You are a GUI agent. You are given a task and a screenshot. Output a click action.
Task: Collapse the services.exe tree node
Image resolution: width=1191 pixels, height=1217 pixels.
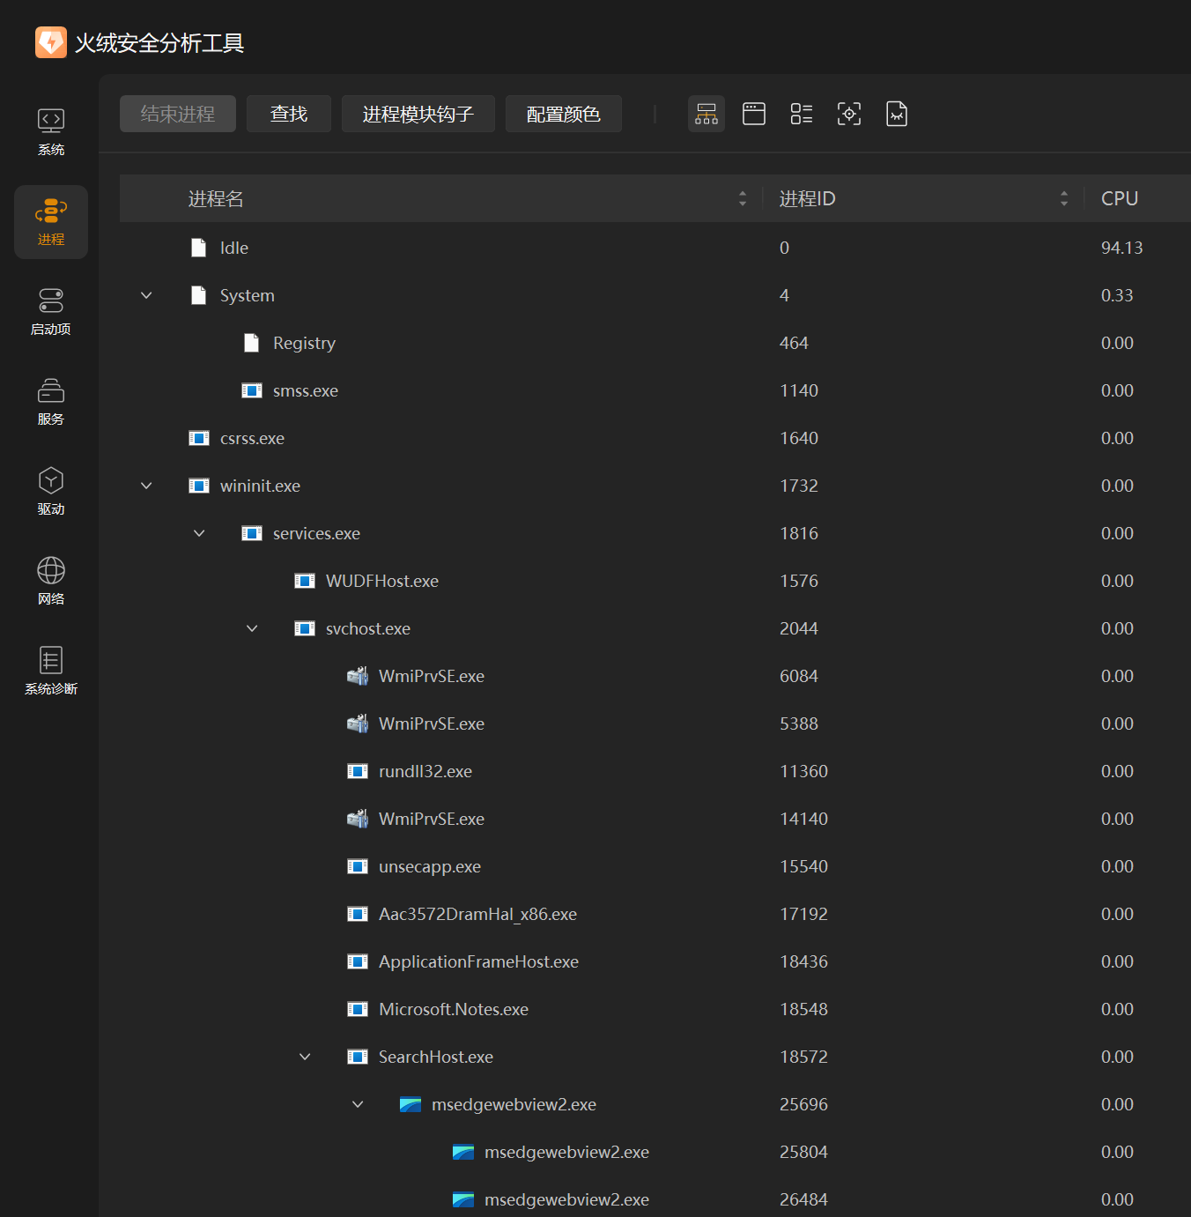click(199, 533)
